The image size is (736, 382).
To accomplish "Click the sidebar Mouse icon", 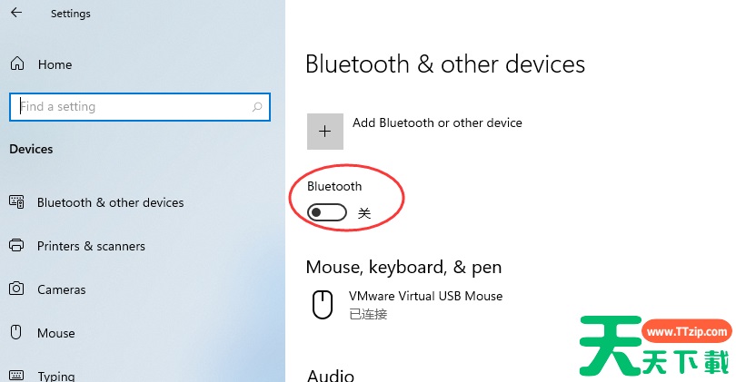I will point(16,333).
